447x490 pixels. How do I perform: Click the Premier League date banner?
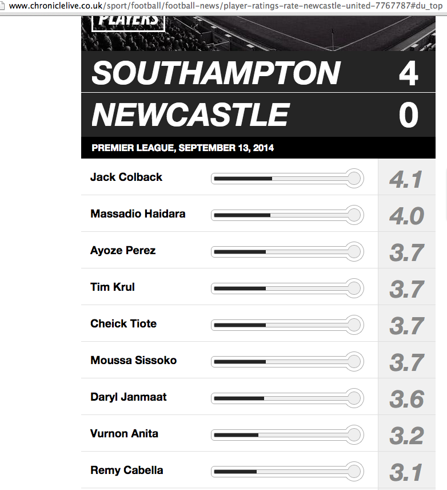click(x=258, y=148)
